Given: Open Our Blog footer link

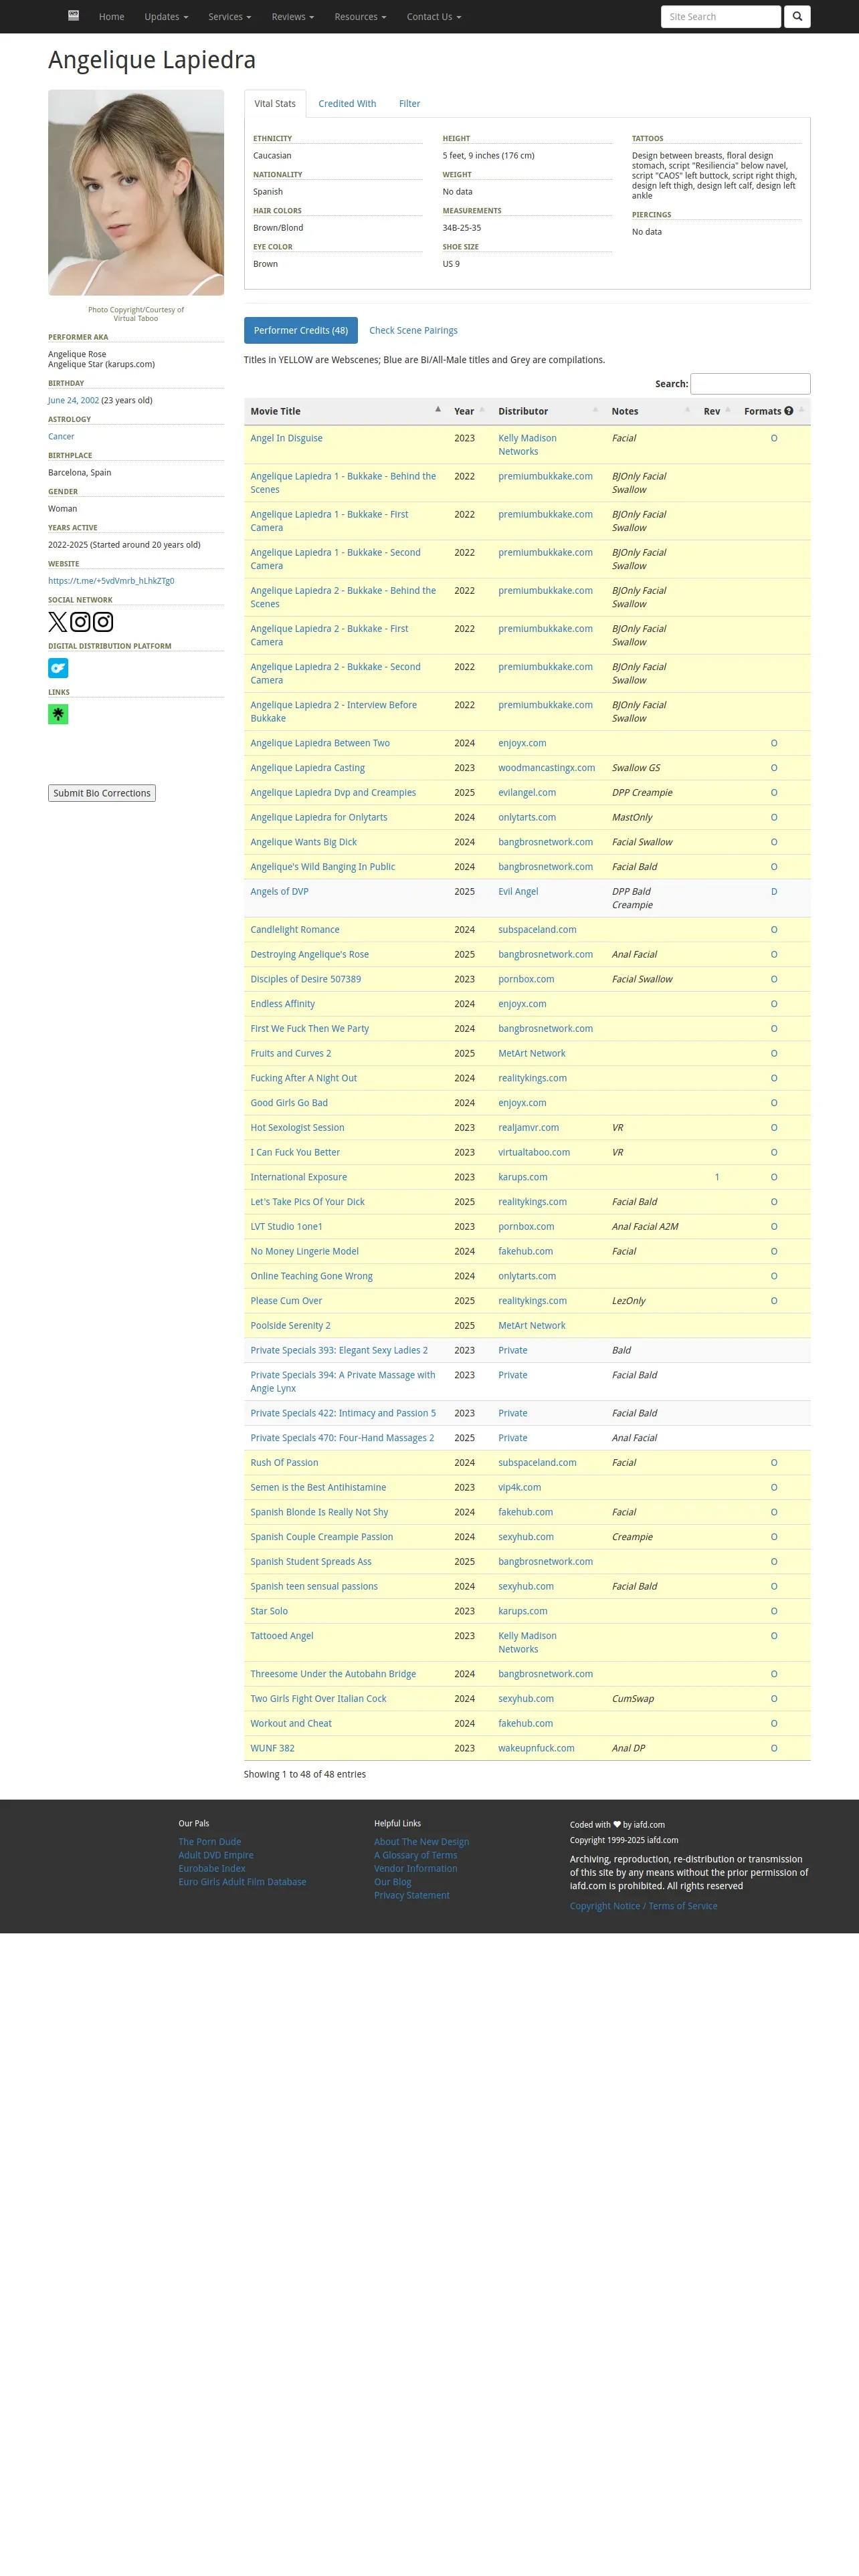Looking at the screenshot, I should pos(393,1882).
